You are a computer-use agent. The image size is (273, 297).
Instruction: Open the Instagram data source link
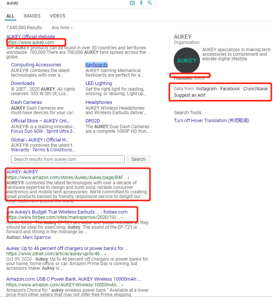206,89
